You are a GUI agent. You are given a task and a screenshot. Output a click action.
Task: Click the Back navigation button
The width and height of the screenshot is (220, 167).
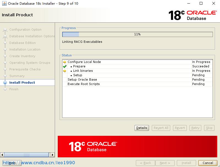click(145, 163)
